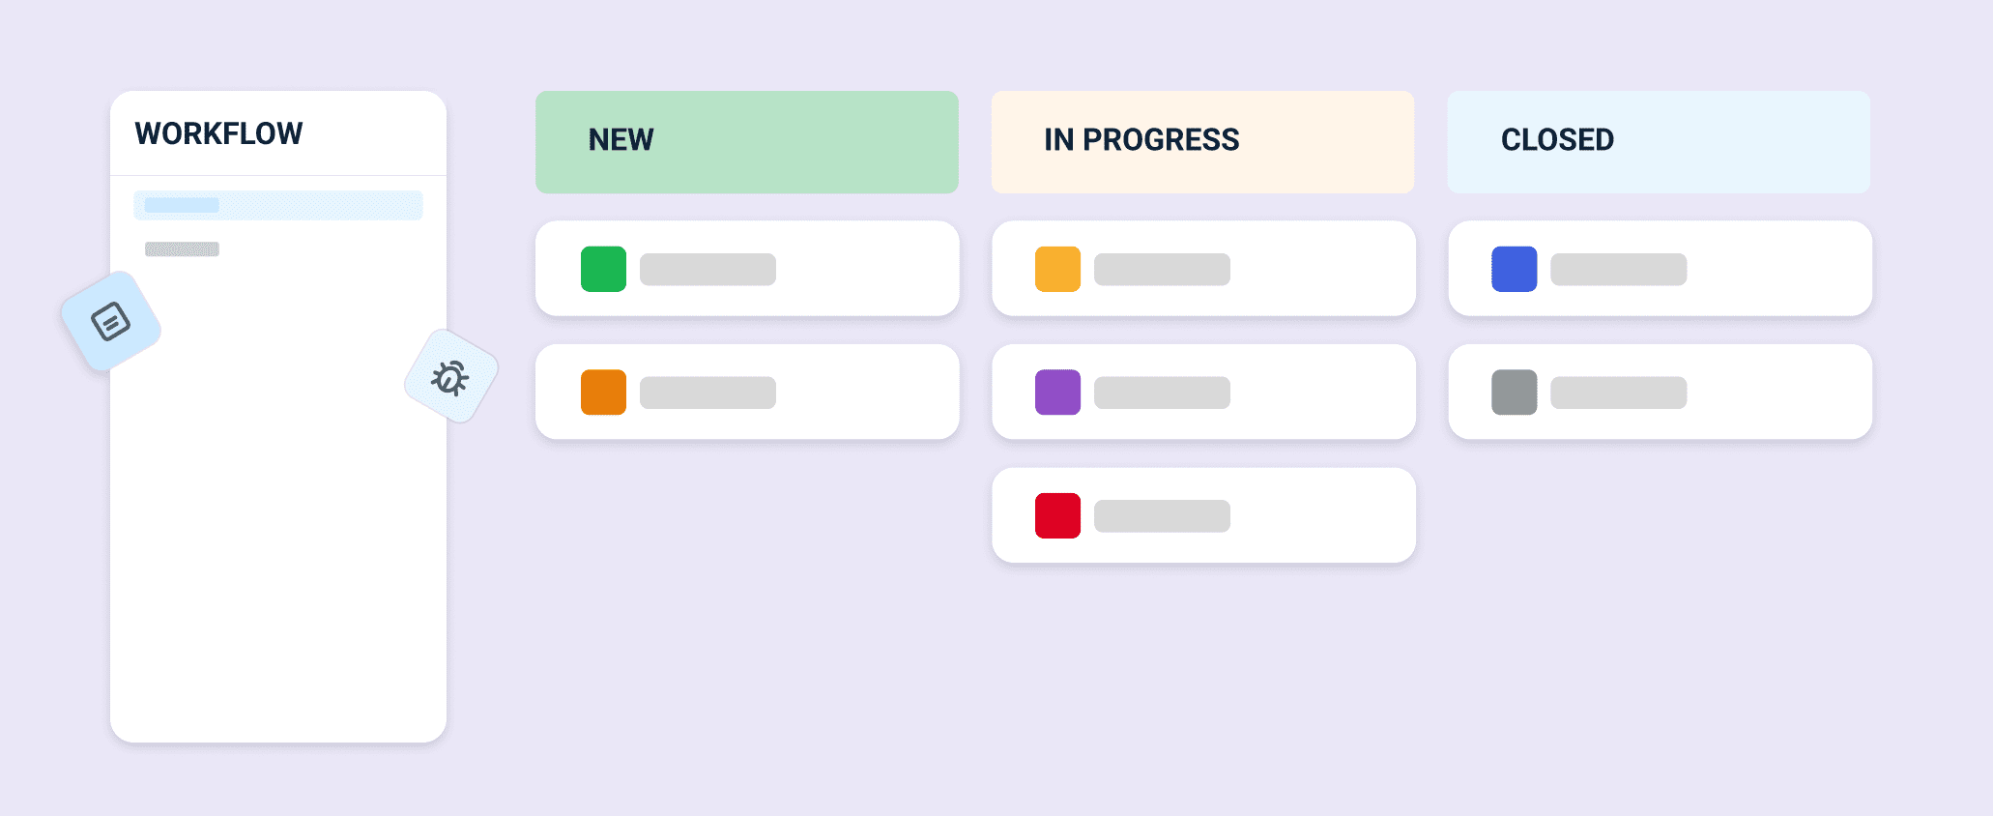This screenshot has height=816, width=1993.
Task: Select the highlighted workflow list item
Action: (x=278, y=205)
